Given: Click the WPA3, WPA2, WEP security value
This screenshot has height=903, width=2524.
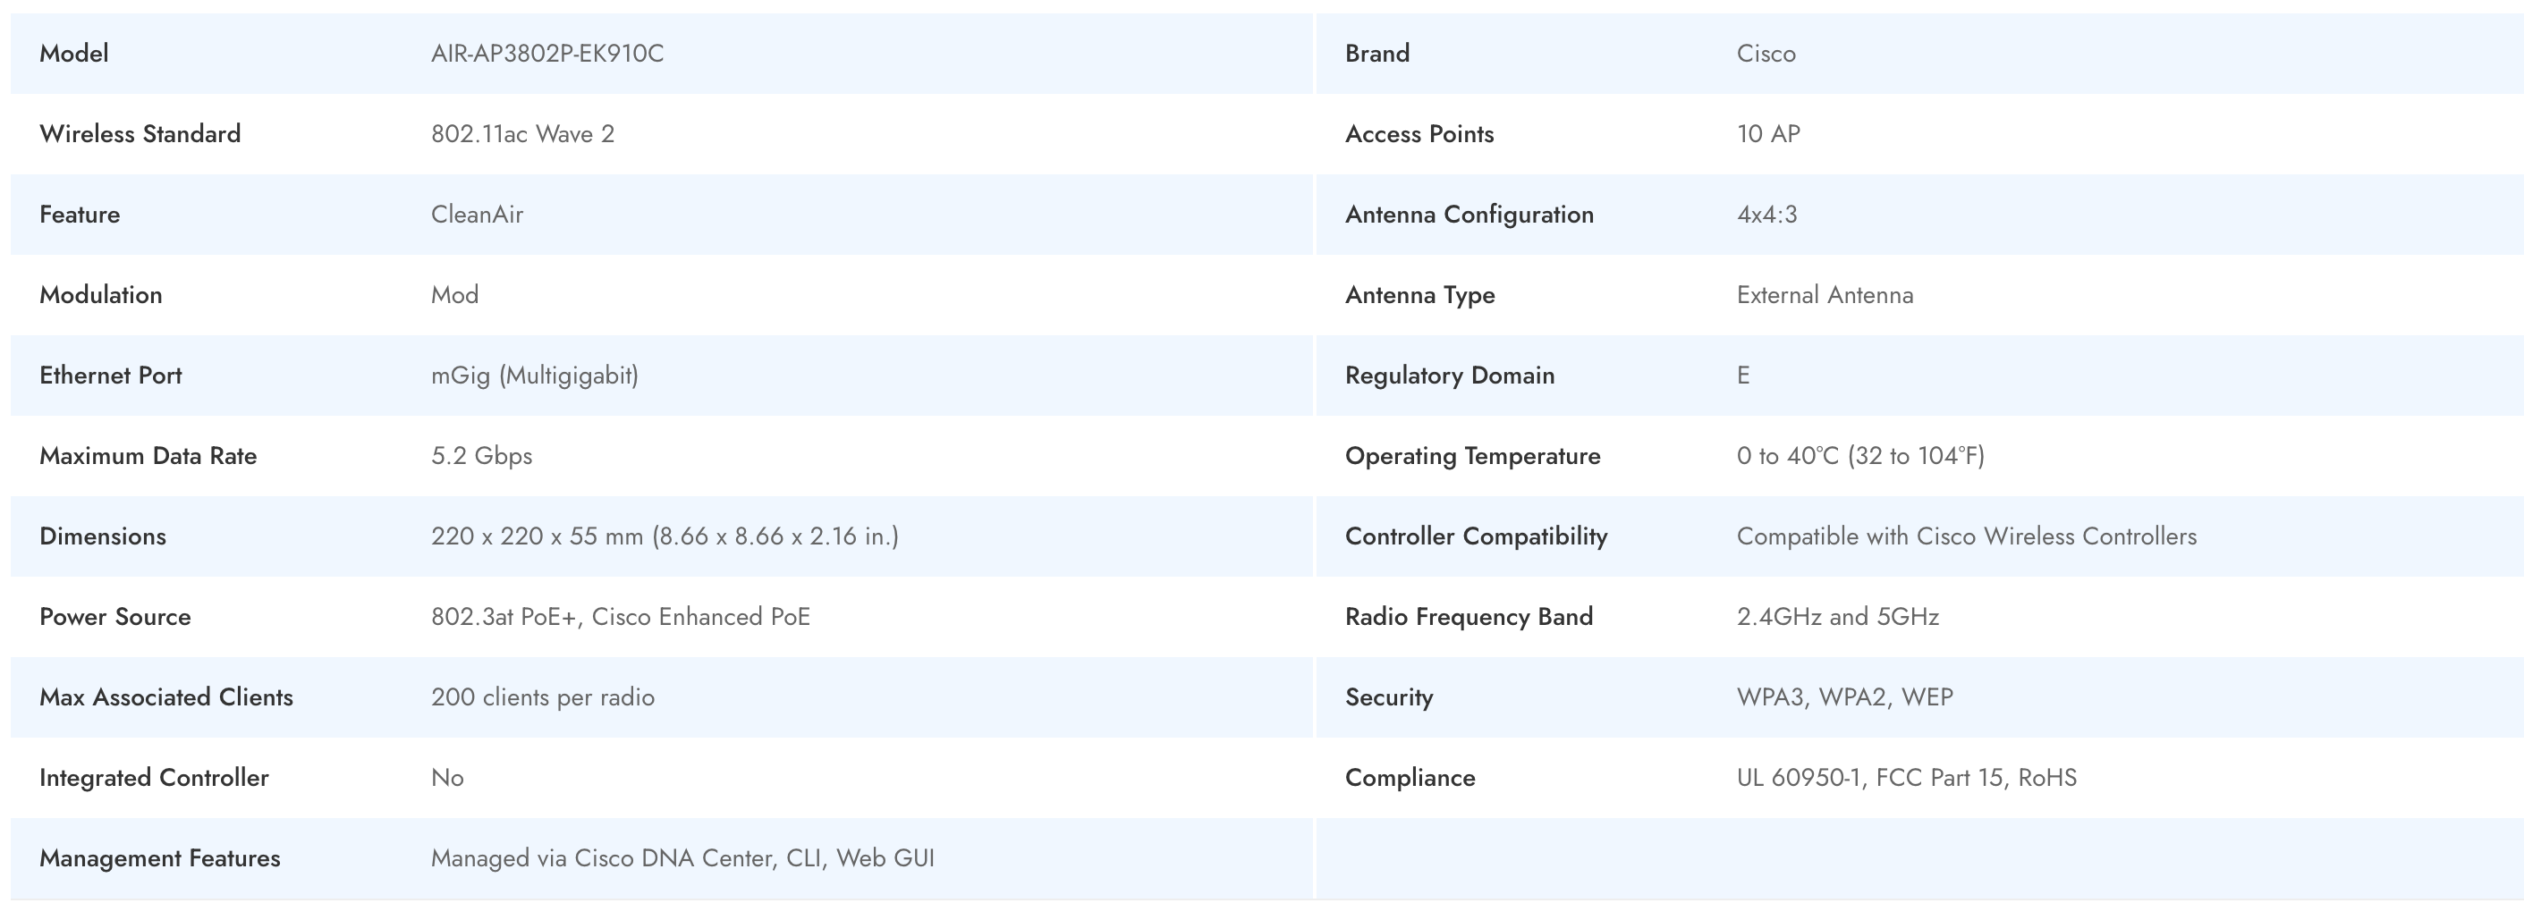Looking at the screenshot, I should (1844, 696).
